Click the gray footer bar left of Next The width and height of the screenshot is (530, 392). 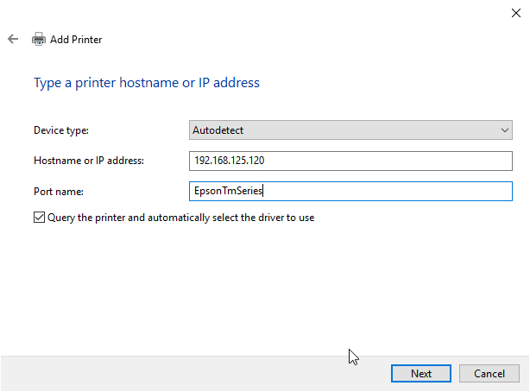(196, 373)
